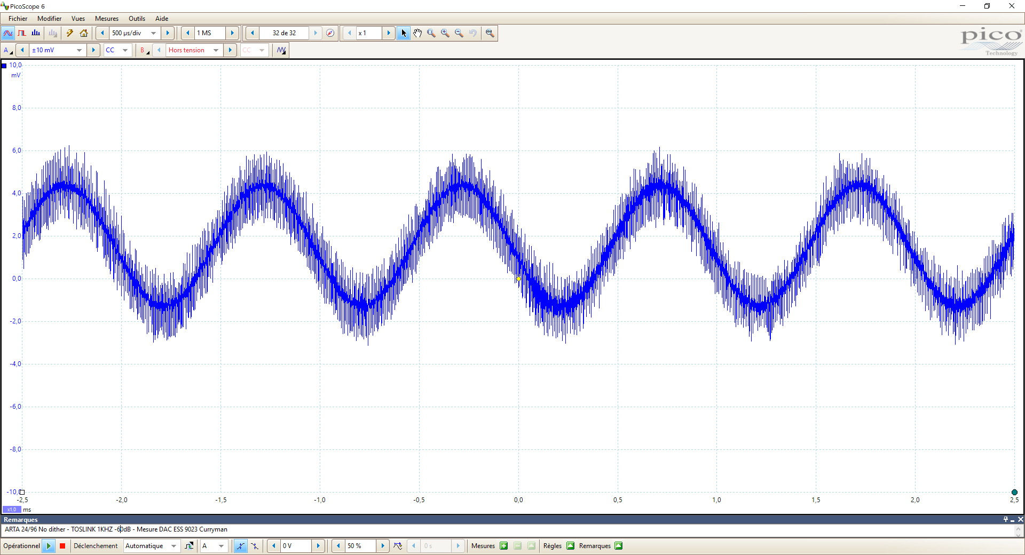Image resolution: width=1025 pixels, height=555 pixels.
Task: Increase channel A voltage range arrow
Action: [93, 50]
